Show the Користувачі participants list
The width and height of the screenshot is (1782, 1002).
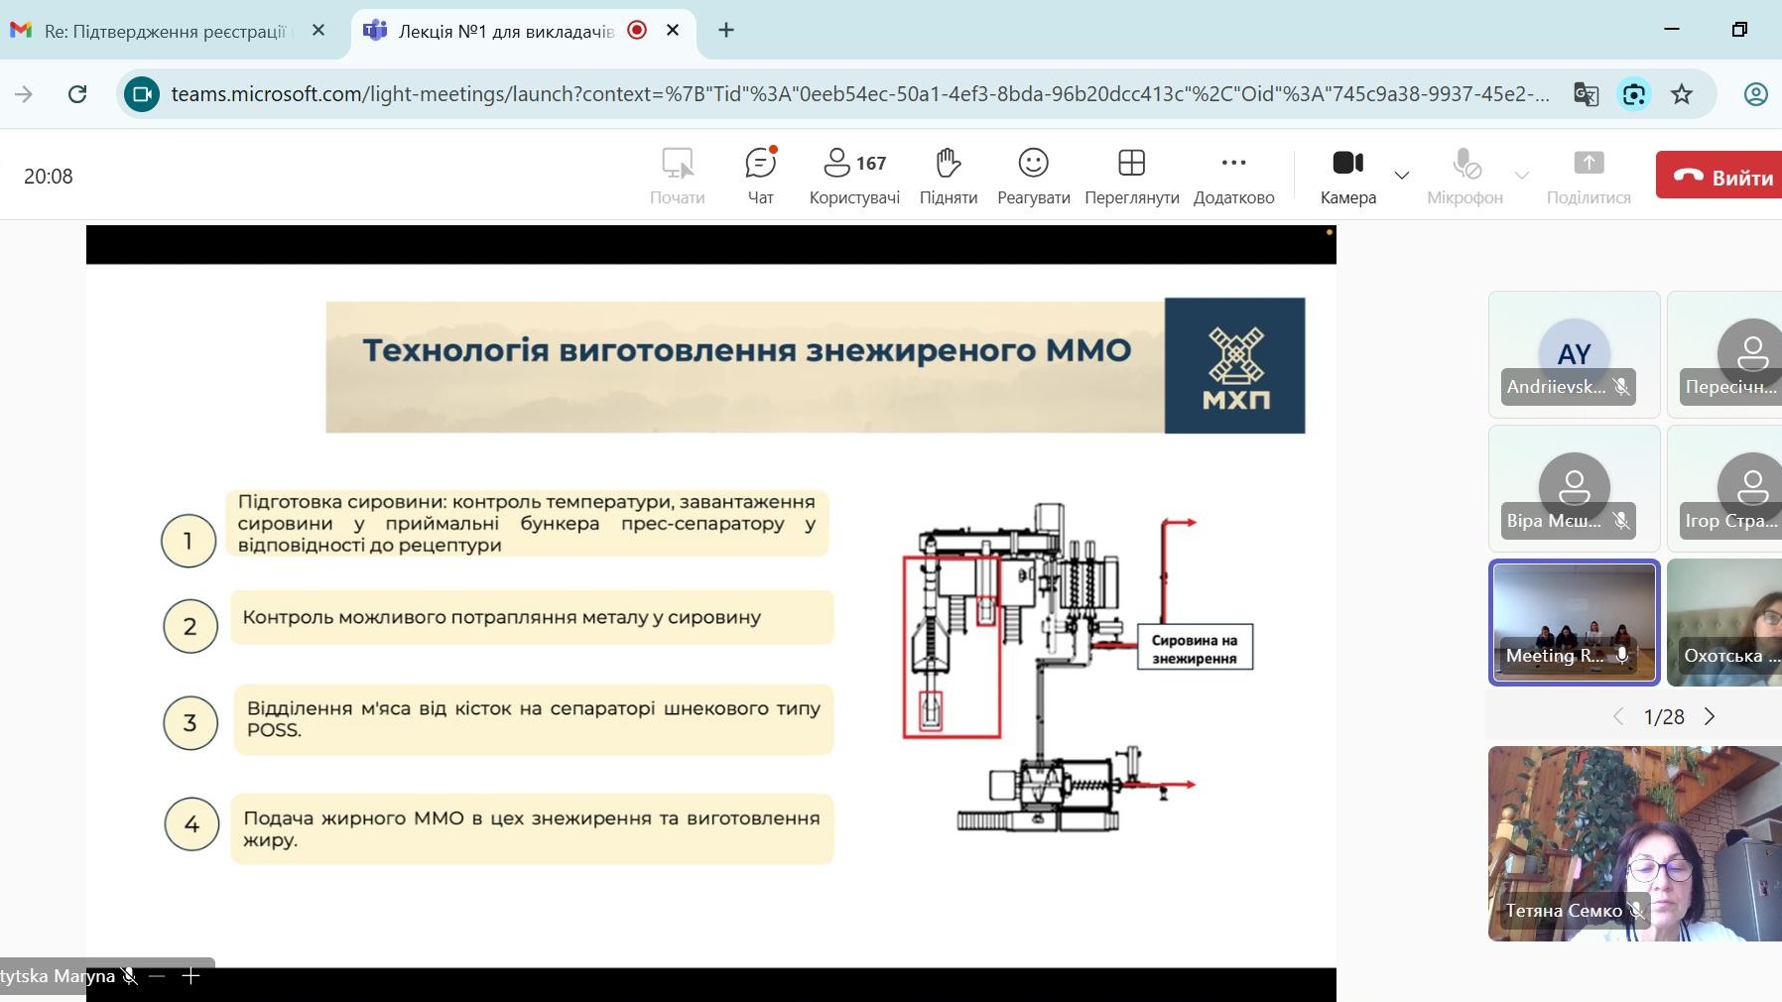854,176
